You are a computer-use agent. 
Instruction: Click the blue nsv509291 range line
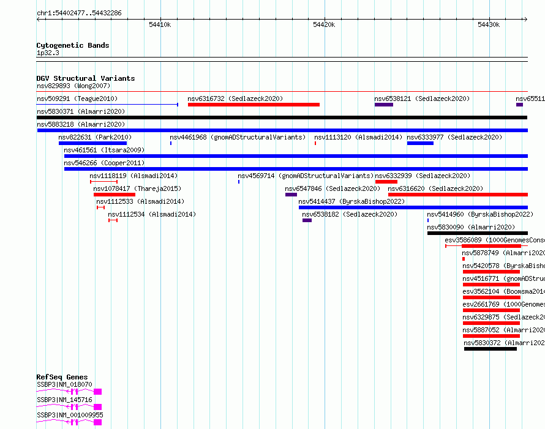click(107, 105)
